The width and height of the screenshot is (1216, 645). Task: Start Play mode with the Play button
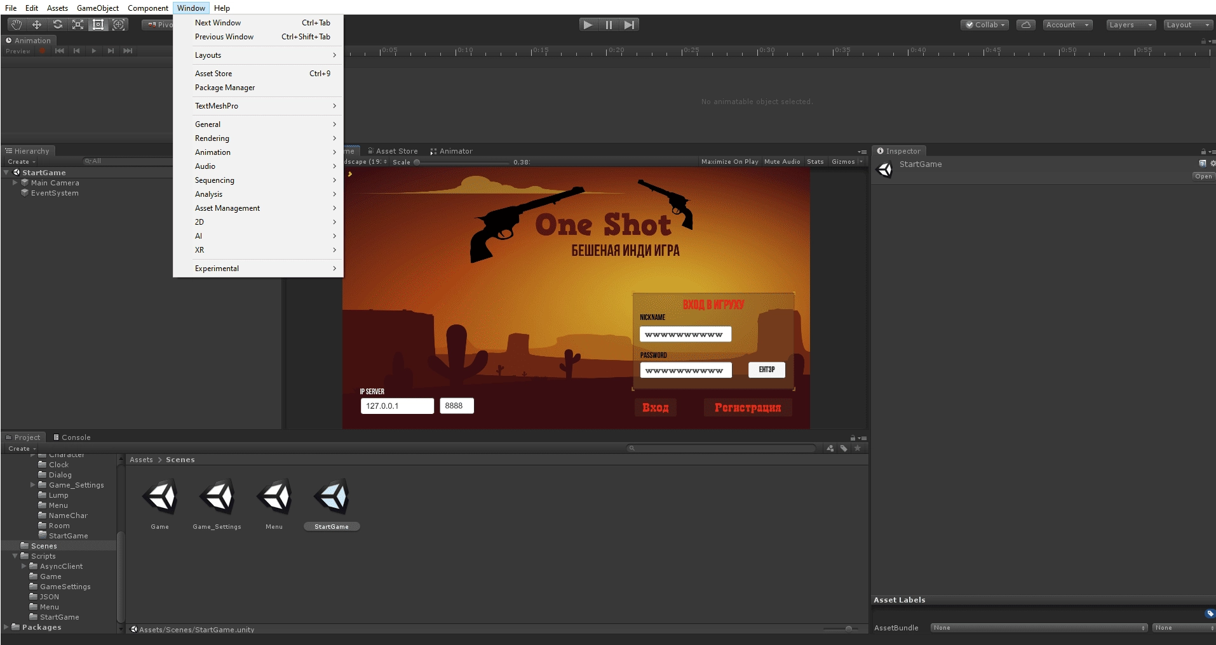[x=588, y=25]
